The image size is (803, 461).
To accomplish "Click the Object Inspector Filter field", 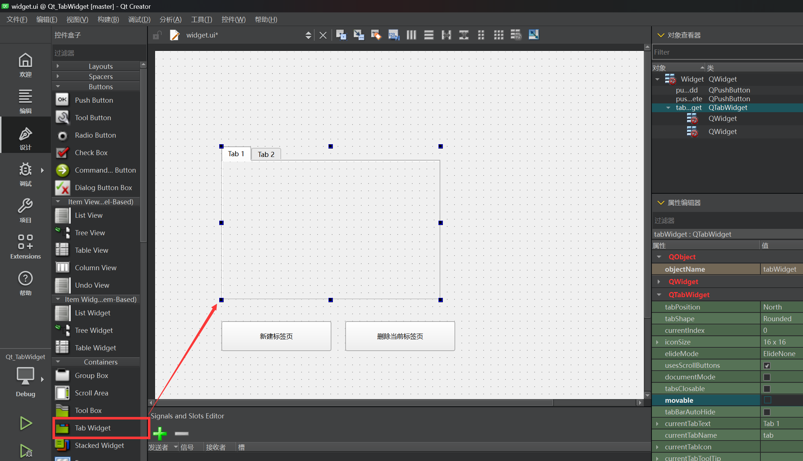I will [x=727, y=52].
